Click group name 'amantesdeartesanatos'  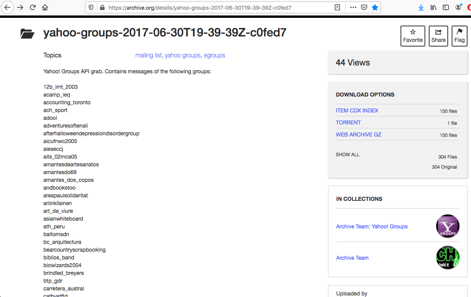(x=71, y=164)
